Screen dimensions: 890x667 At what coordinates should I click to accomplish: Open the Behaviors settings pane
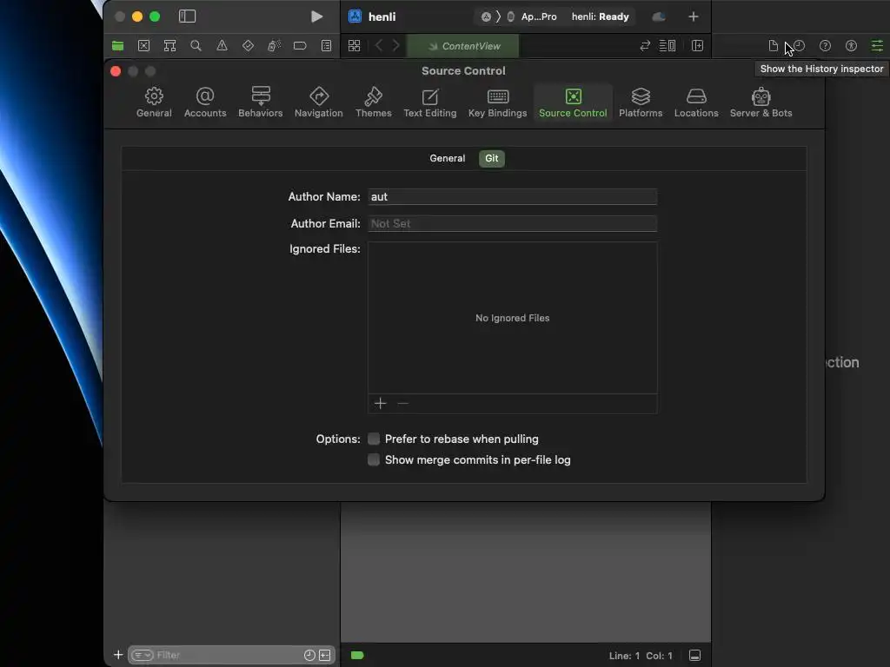(x=261, y=102)
